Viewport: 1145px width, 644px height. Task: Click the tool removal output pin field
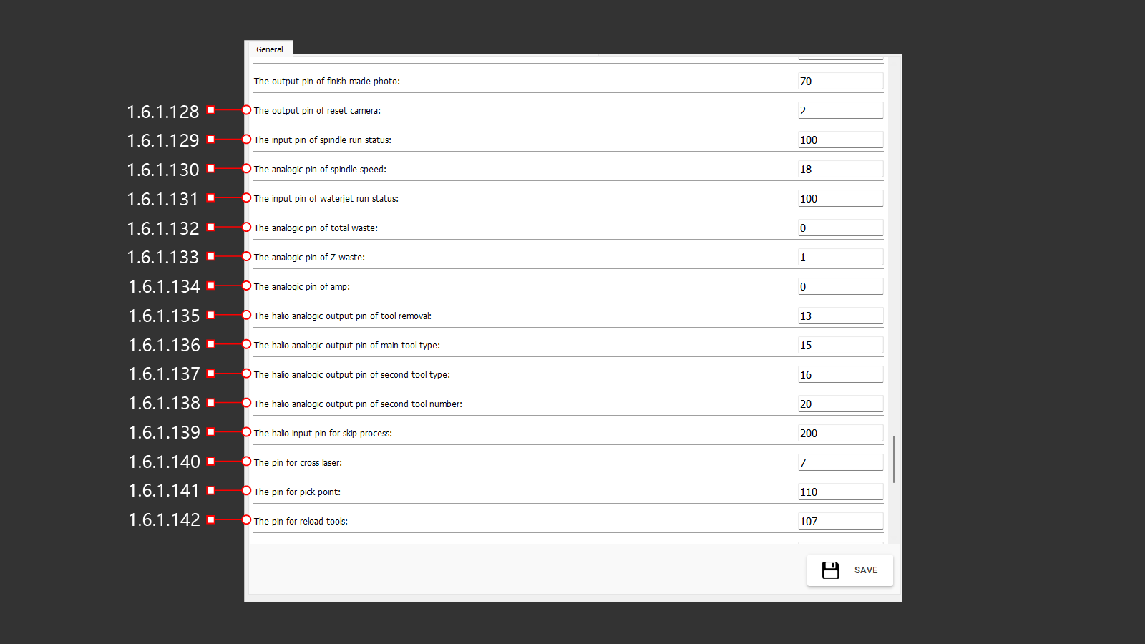(840, 316)
